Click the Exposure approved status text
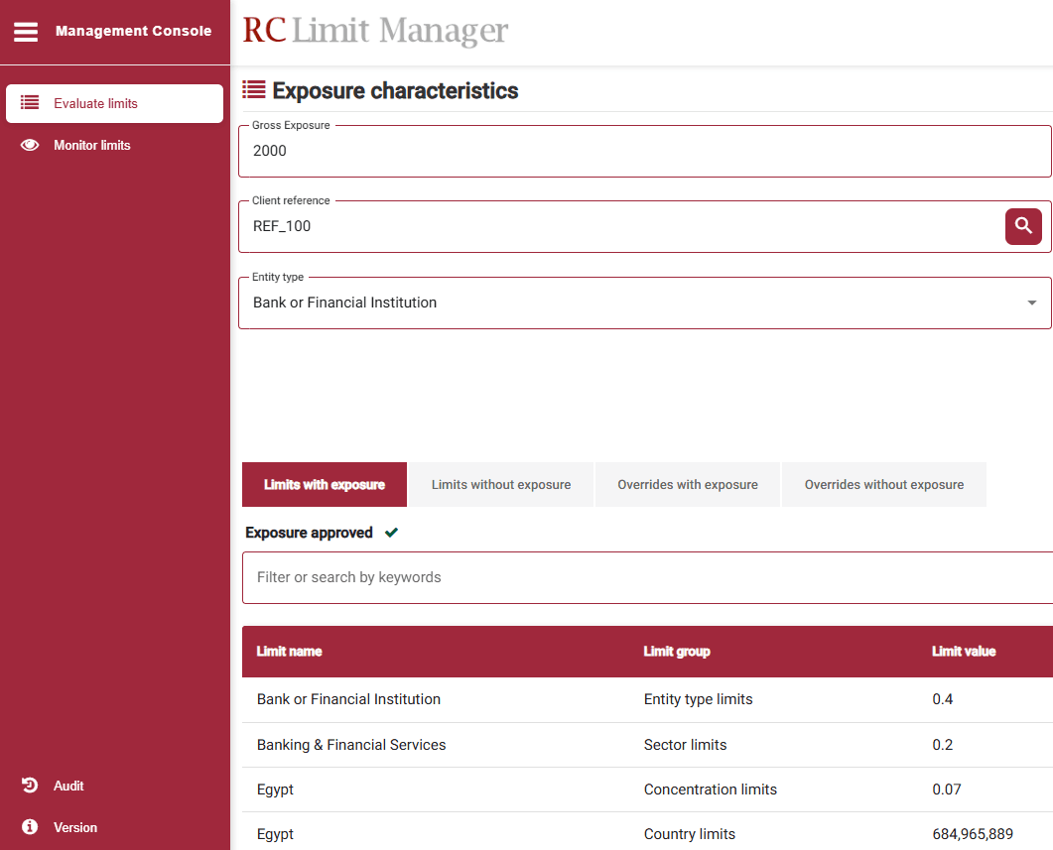The width and height of the screenshot is (1053, 850). (309, 533)
